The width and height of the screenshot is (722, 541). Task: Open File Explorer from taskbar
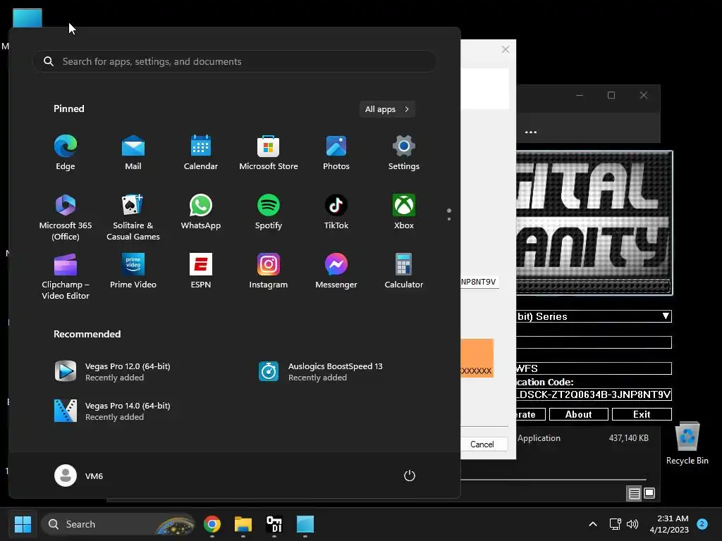pyautogui.click(x=243, y=524)
